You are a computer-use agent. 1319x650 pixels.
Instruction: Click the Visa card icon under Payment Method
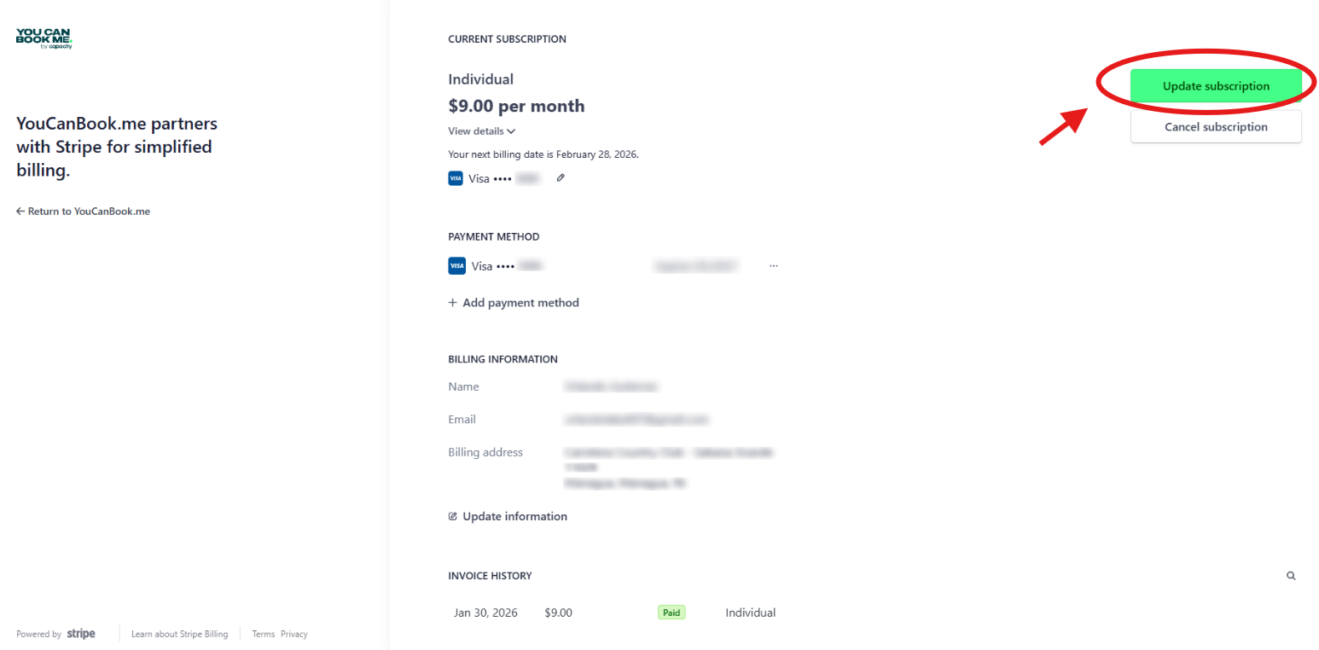pos(456,266)
